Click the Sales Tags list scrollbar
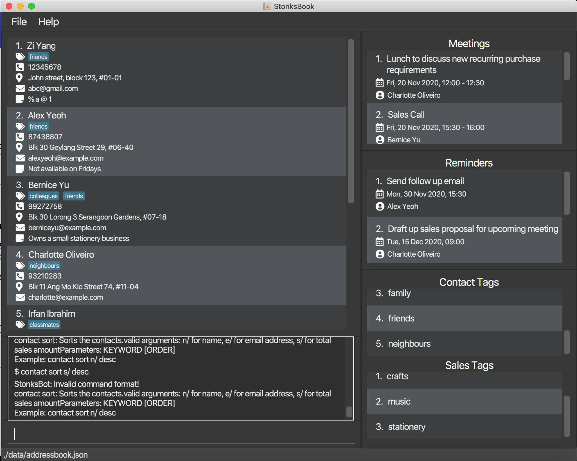Image resolution: width=577 pixels, height=461 pixels. point(567,416)
